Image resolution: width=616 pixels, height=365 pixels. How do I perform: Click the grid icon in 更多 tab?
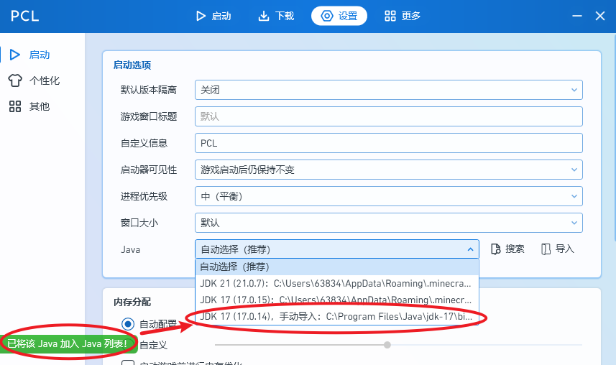click(x=390, y=16)
